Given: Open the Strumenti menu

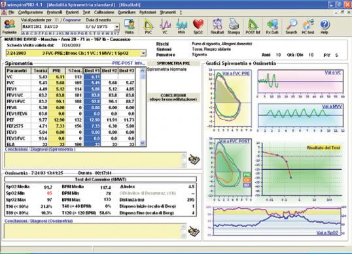Looking at the screenshot, I should point(167,12).
